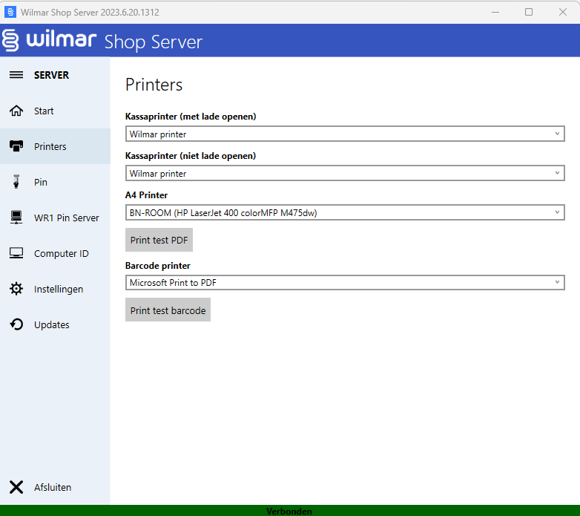The width and height of the screenshot is (580, 516).
Task: Click the Start home icon
Action: click(x=16, y=111)
